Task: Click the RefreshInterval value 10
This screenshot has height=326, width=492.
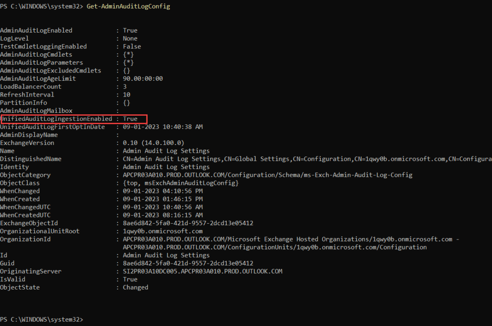Action: (126, 95)
